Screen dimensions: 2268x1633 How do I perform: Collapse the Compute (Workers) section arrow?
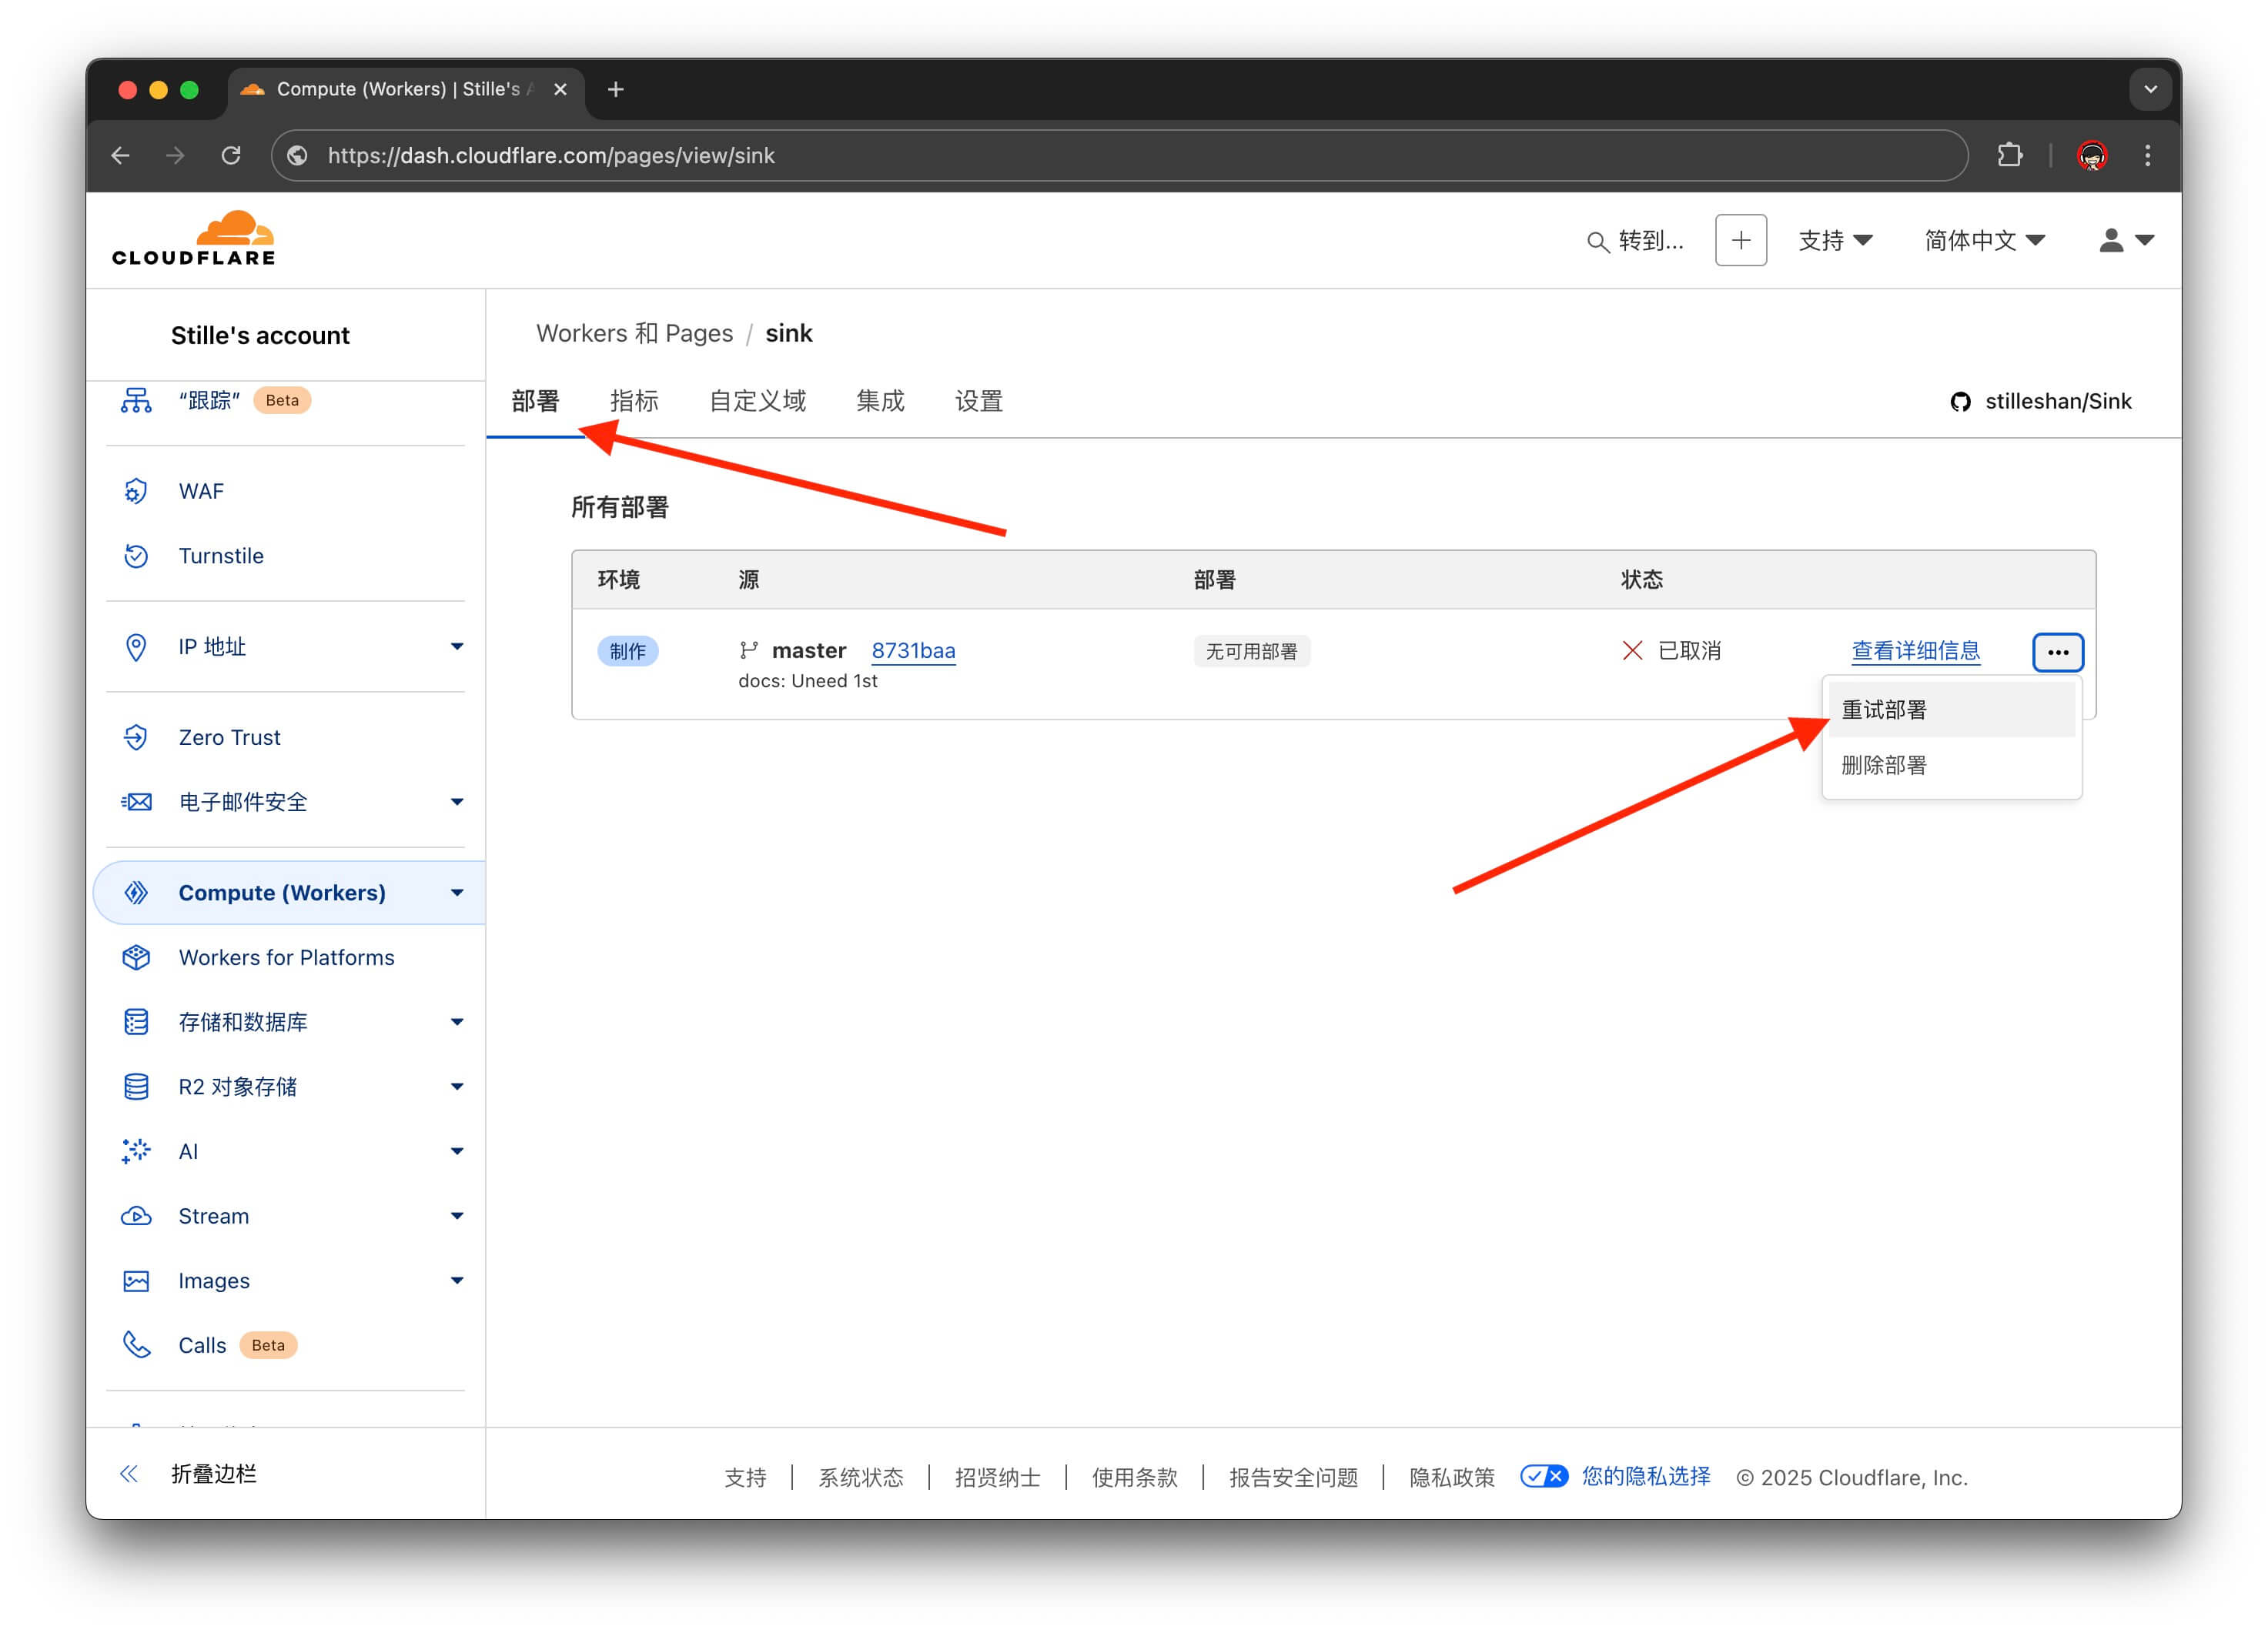pos(457,893)
